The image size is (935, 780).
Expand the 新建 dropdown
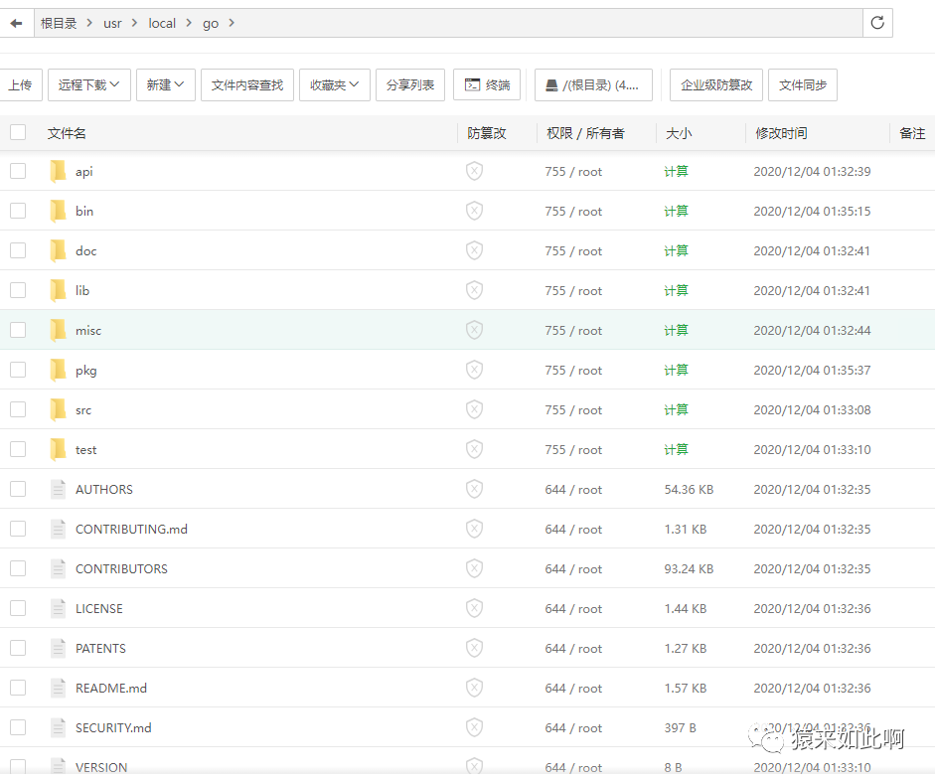(166, 84)
